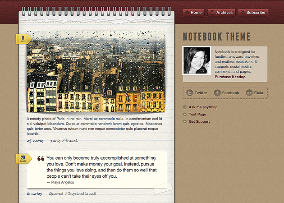This screenshot has height=203, width=284.
Task: Click the house icon on Home button
Action: pos(187,13)
